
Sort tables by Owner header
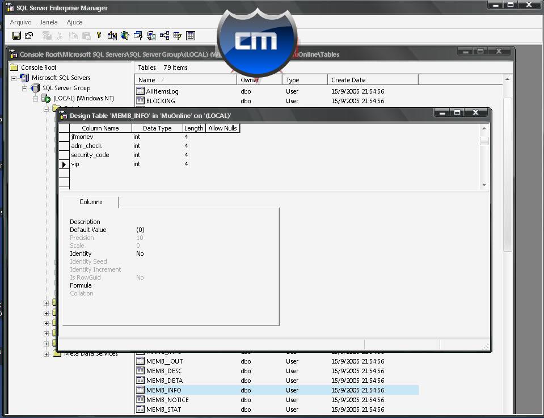click(259, 80)
